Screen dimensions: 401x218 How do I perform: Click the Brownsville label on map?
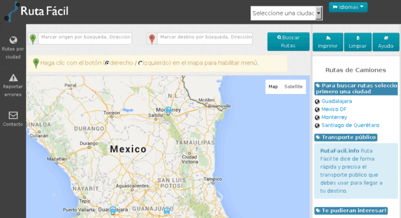219,106
